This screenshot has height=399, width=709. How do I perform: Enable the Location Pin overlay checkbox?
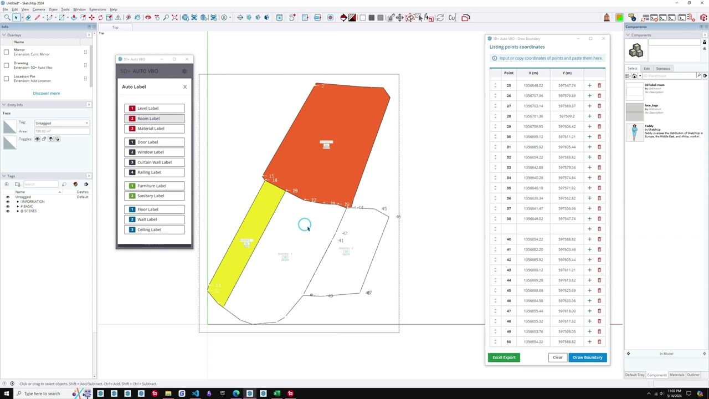click(7, 79)
